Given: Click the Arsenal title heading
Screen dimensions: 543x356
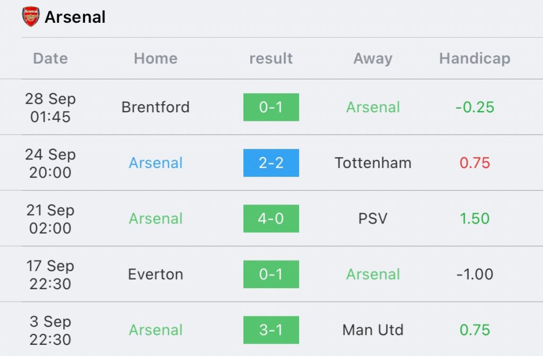Looking at the screenshot, I should (x=75, y=17).
